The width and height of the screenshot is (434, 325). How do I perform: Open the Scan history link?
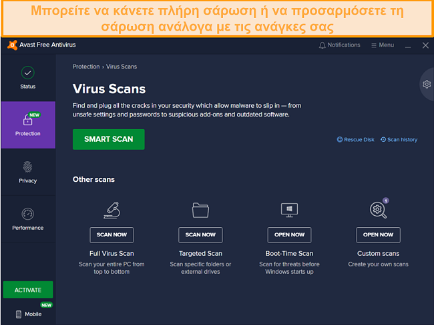click(402, 139)
